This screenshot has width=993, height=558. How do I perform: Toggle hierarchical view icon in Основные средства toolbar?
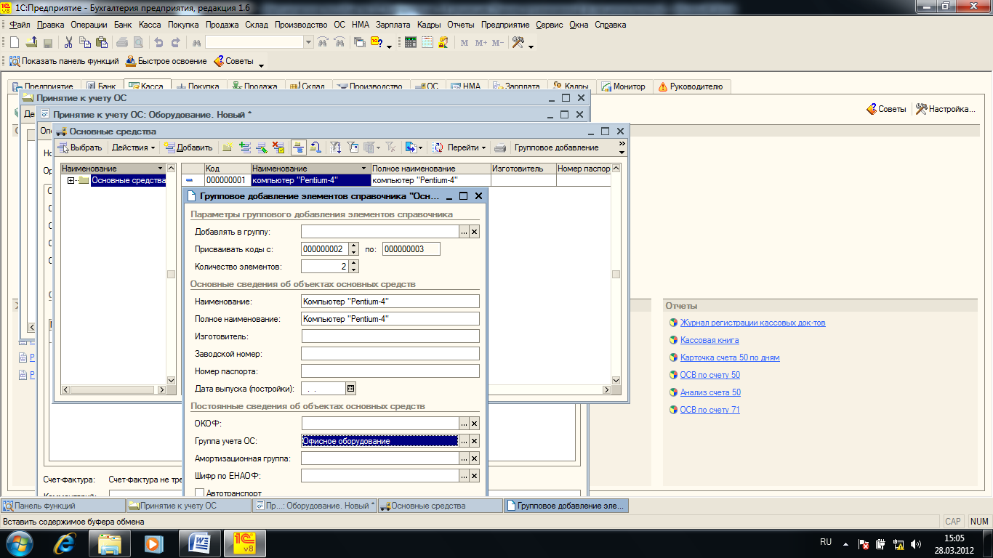[297, 147]
